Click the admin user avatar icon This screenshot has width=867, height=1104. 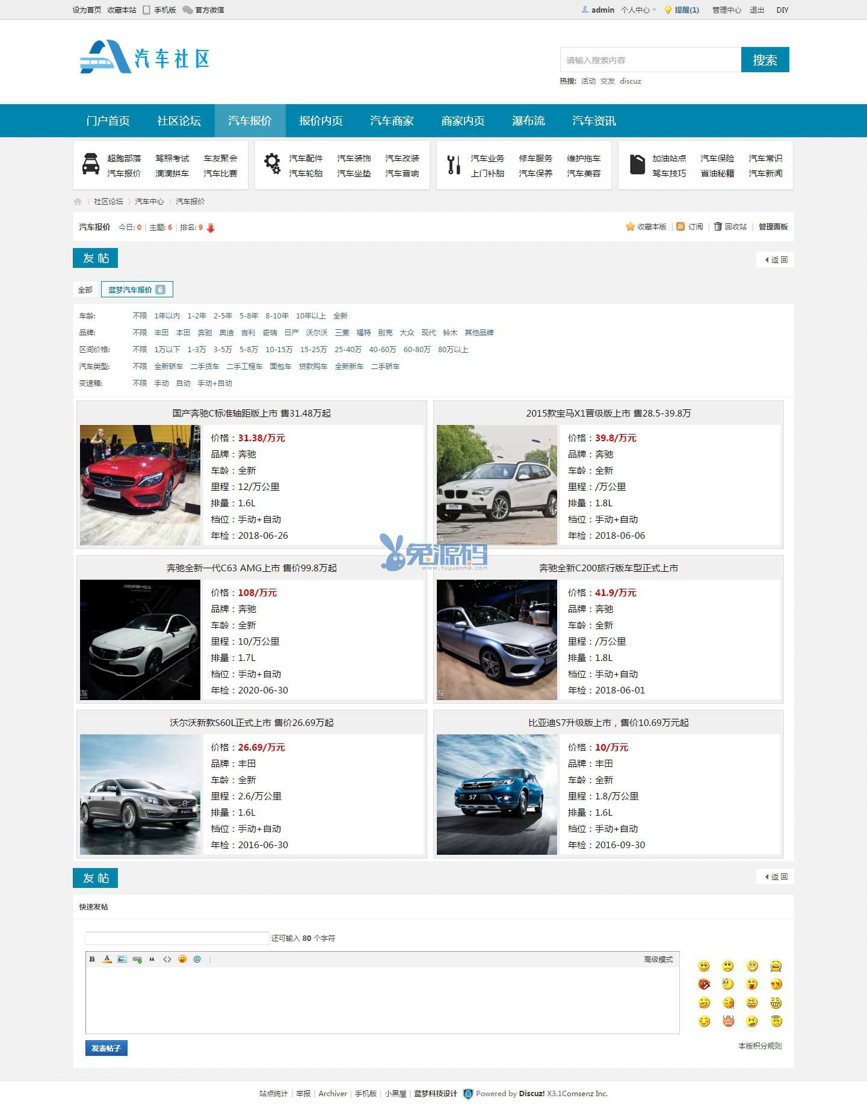[585, 10]
